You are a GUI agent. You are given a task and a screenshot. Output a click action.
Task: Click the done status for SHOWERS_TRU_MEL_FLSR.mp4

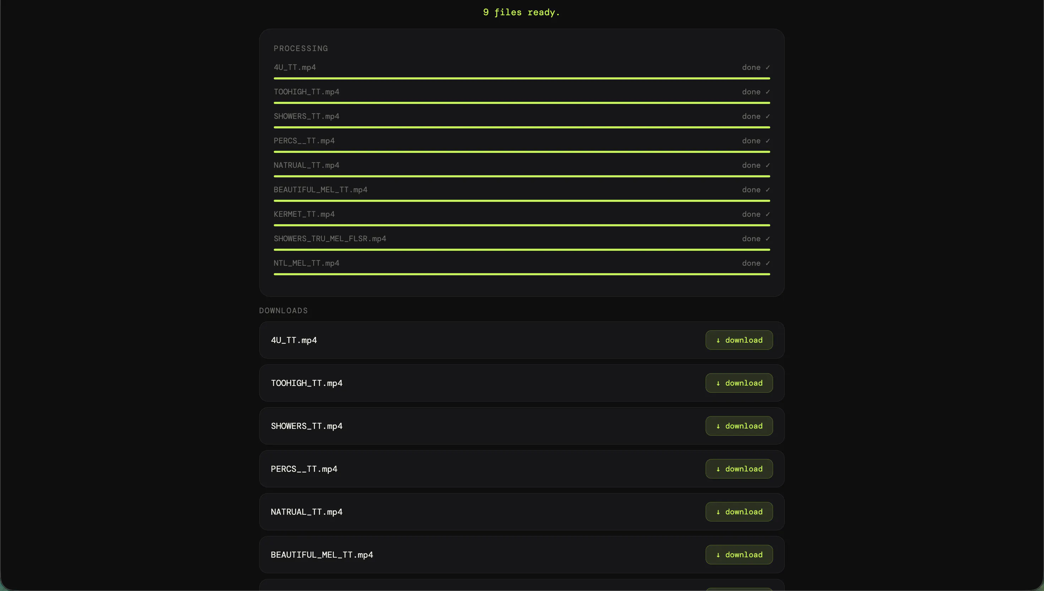(x=756, y=239)
